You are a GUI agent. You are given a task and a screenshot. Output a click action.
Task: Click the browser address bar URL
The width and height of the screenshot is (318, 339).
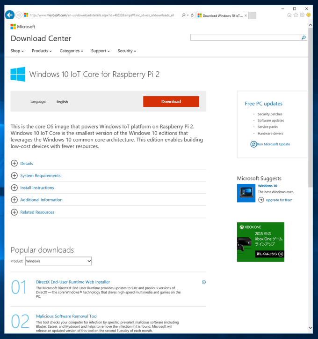click(102, 15)
